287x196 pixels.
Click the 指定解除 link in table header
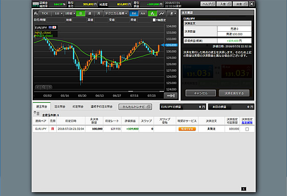coord(247,122)
